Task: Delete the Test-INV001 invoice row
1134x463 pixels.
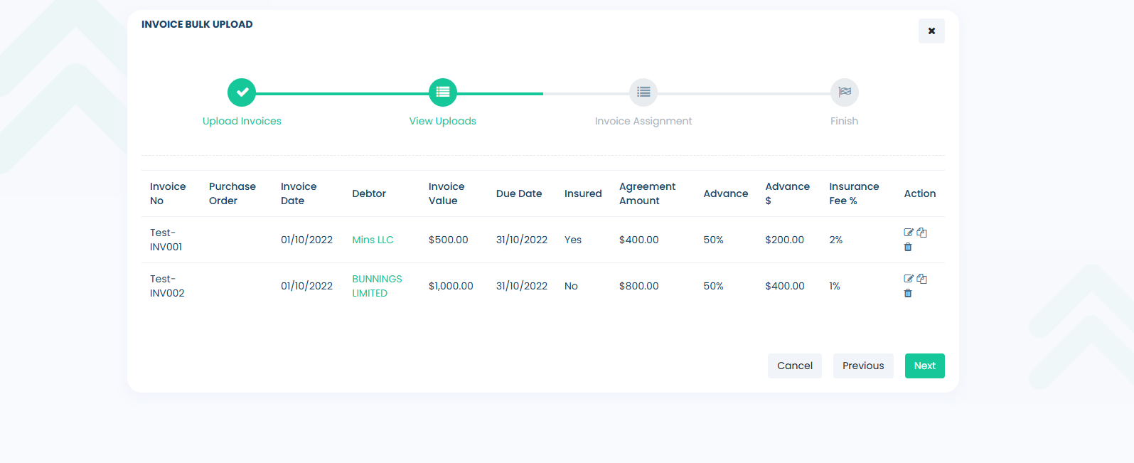Action: [x=908, y=247]
